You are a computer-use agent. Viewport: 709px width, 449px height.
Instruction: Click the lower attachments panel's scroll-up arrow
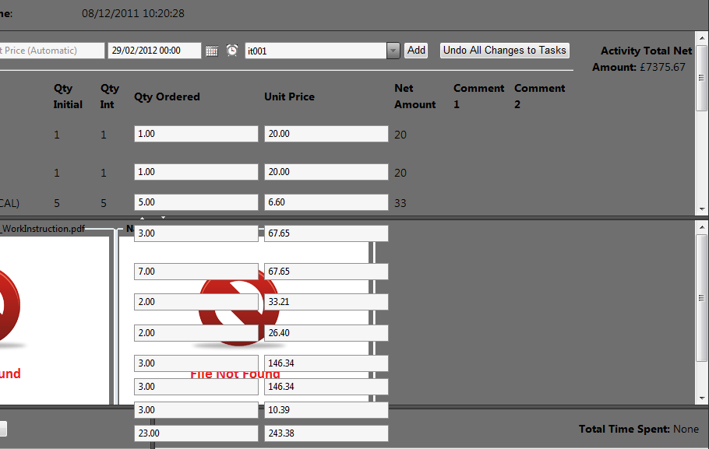702,225
